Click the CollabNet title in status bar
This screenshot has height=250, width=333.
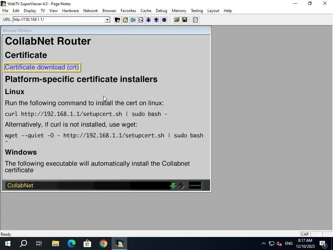coord(20,186)
